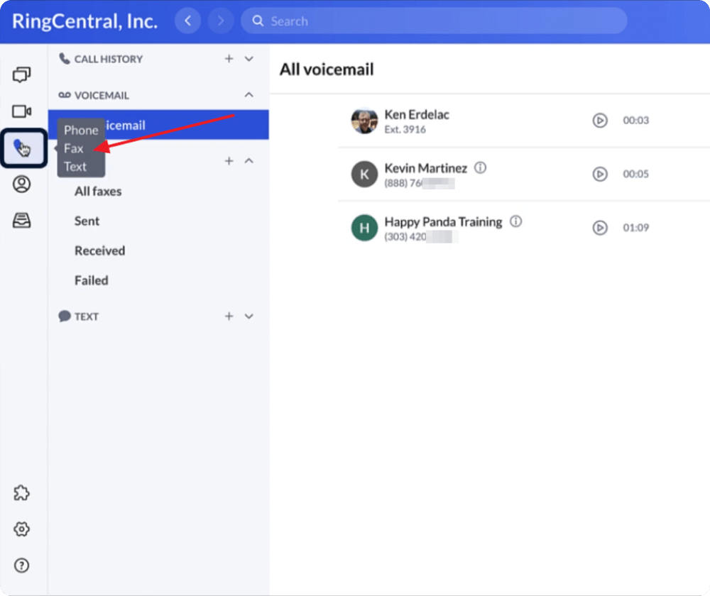Screen dimensions: 710x596
Task: Open the Apps puzzle piece icon
Action: pos(22,493)
